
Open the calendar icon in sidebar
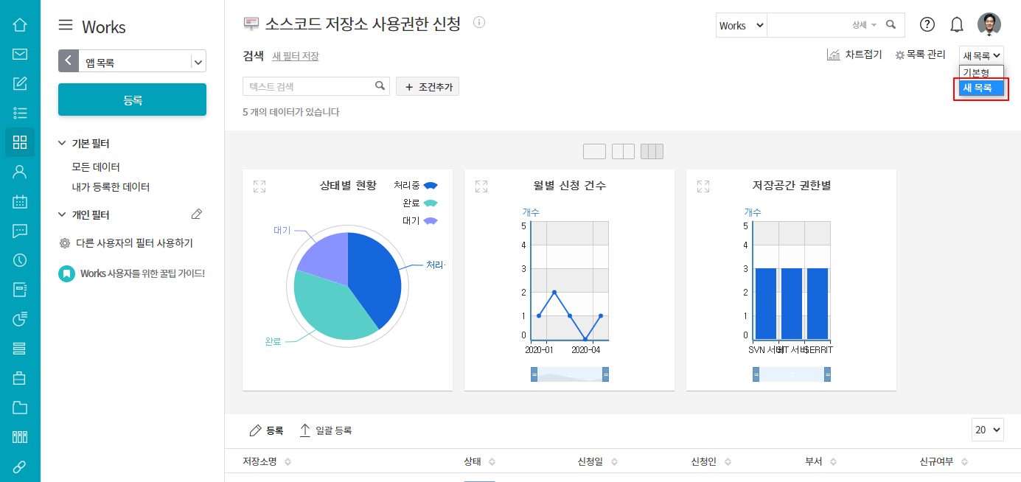click(20, 201)
